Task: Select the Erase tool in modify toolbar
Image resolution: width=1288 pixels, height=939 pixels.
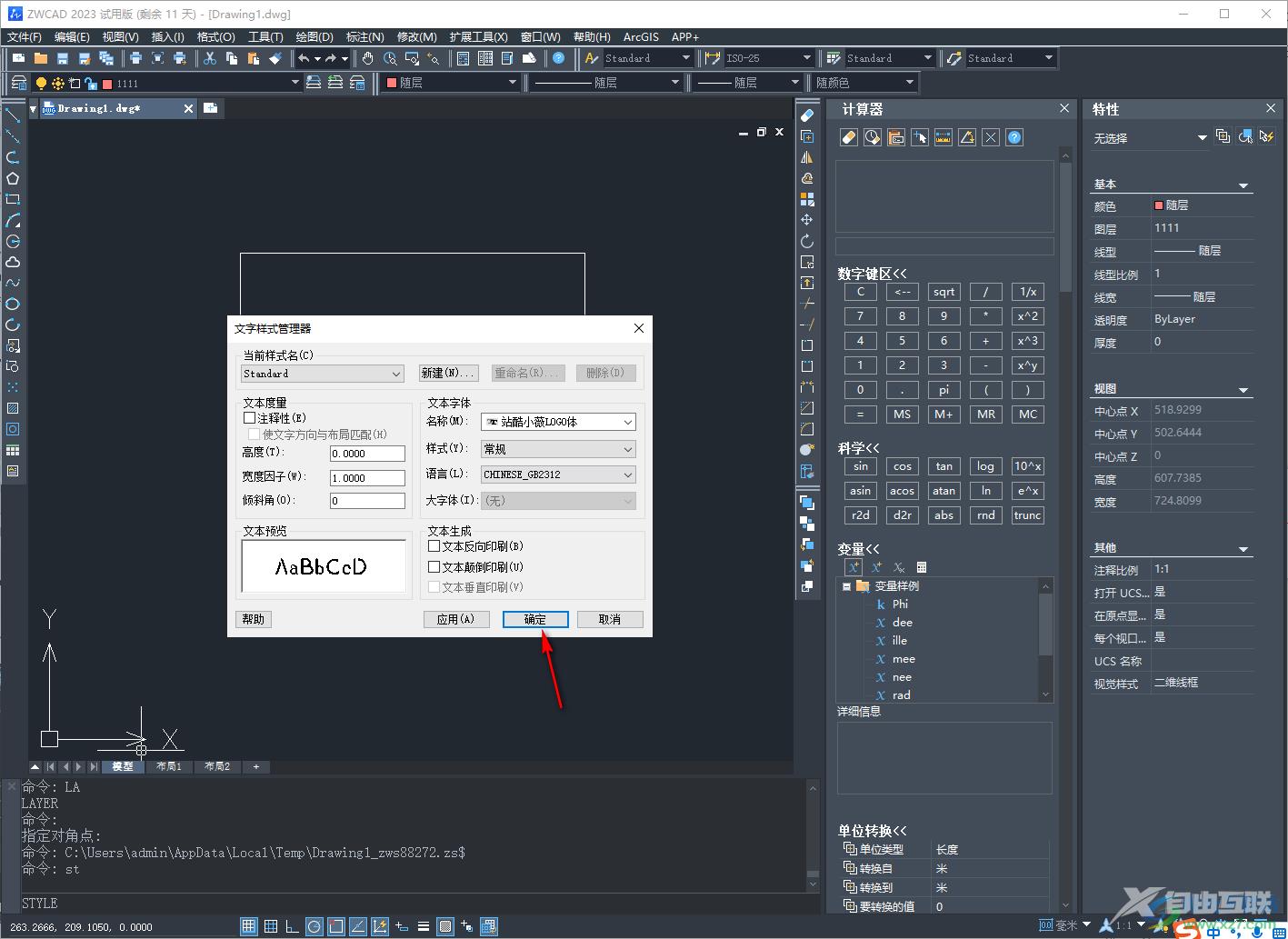Action: click(806, 115)
